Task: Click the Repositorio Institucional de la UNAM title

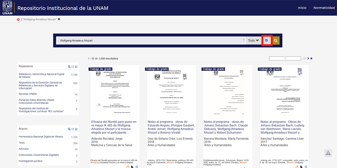Action: pos(63,8)
